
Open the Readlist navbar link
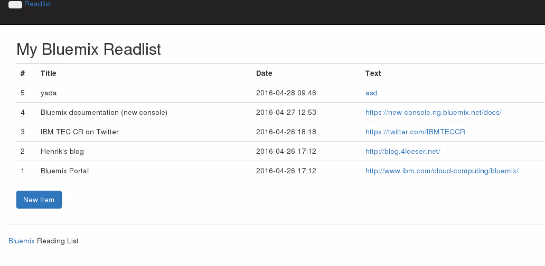37,4
